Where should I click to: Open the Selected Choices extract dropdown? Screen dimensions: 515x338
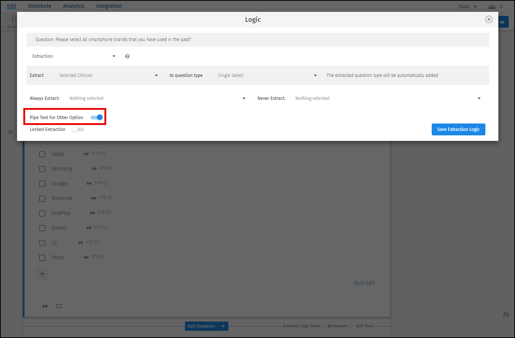point(108,75)
